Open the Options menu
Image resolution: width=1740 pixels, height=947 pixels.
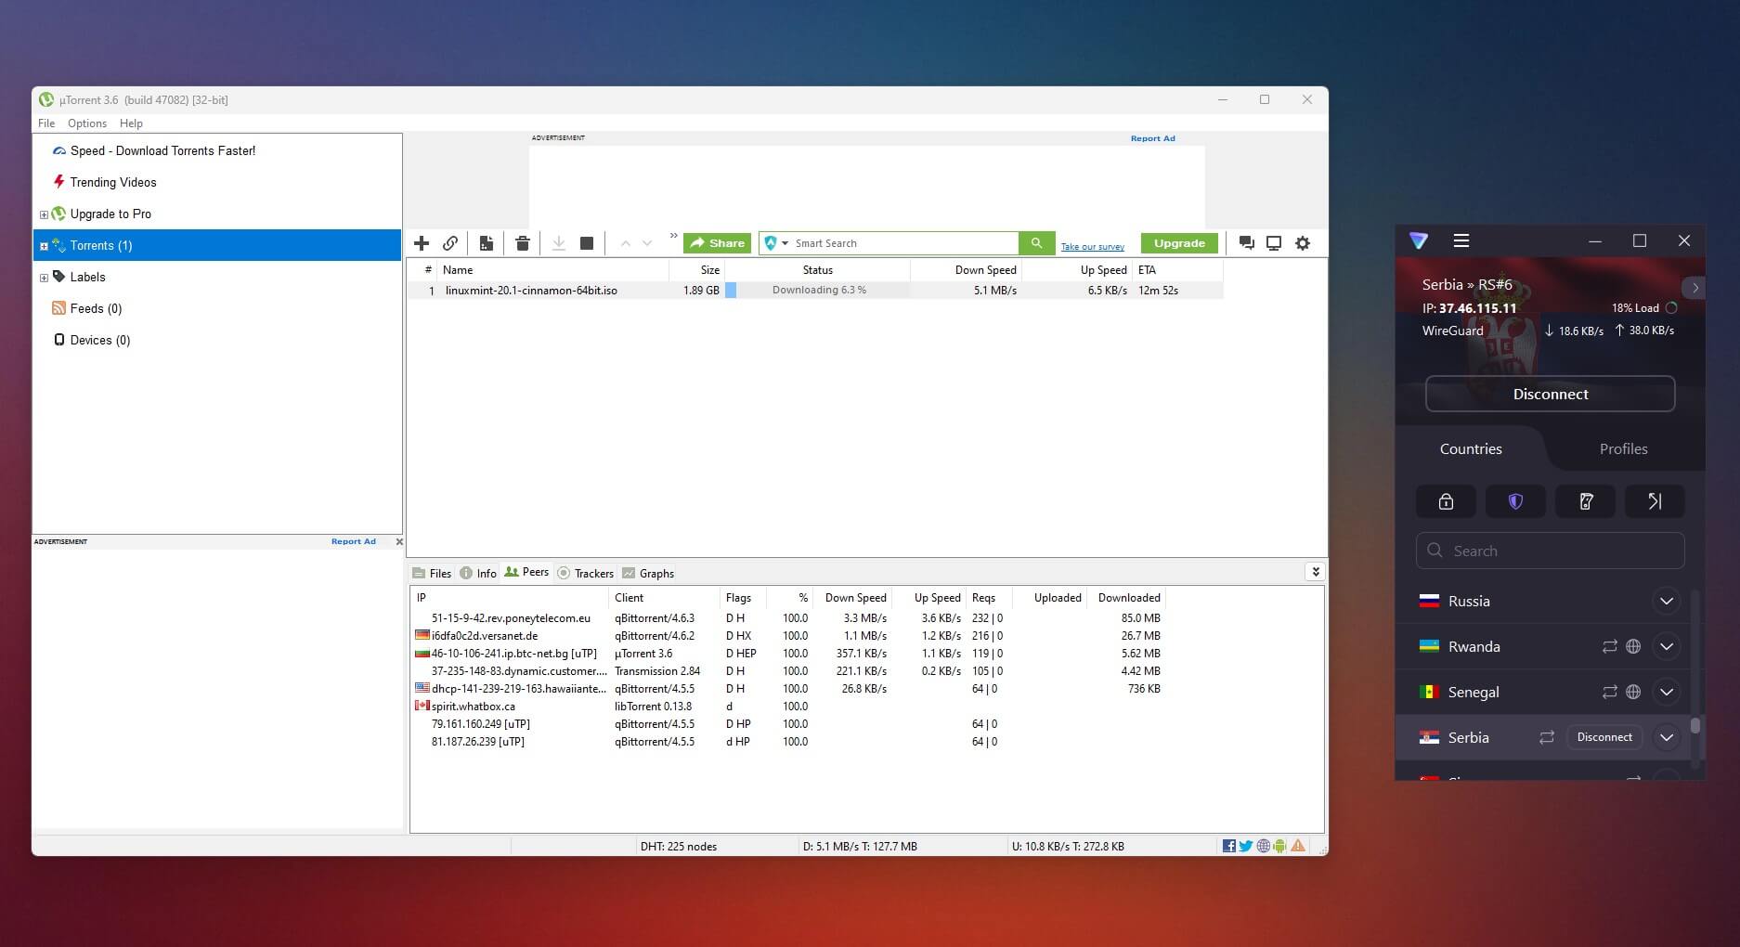point(87,123)
